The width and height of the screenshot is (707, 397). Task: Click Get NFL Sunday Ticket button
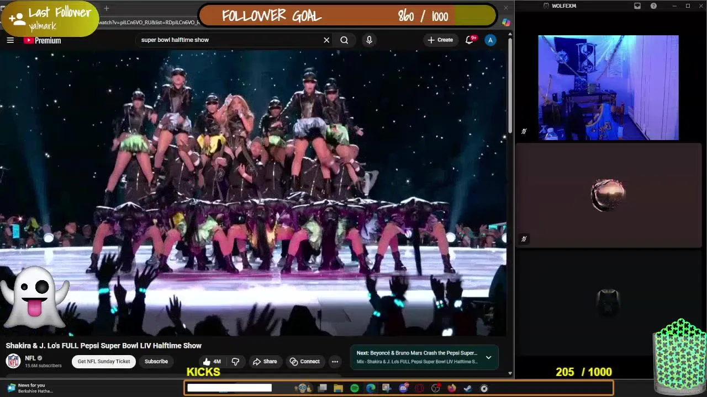[104, 362]
